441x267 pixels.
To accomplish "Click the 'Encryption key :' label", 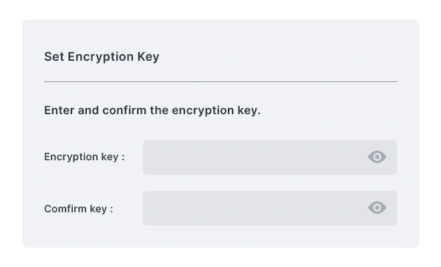I will 84,157.
